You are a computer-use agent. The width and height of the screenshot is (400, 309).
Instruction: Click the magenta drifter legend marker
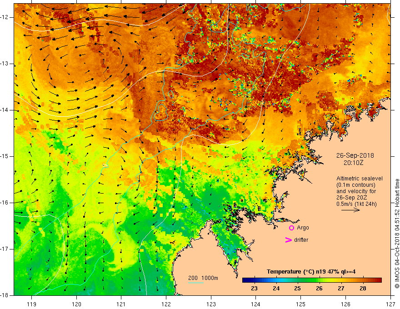[288, 240]
